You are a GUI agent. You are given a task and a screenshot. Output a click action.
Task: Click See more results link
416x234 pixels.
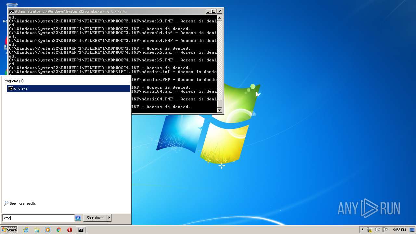click(23, 203)
